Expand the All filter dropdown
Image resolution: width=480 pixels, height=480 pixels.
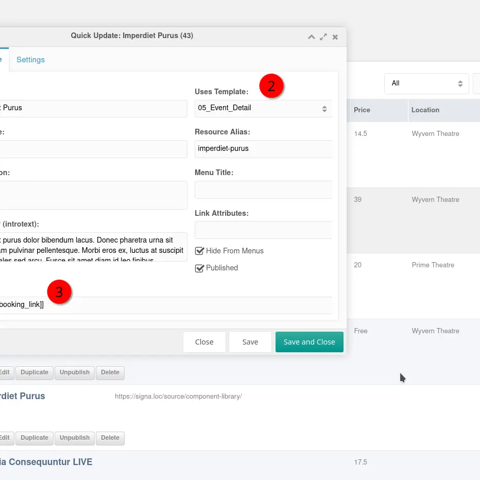click(426, 83)
